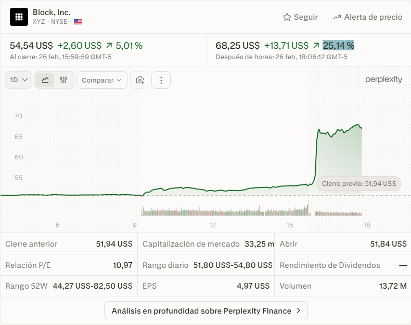Click the Abrir value 51,84 US$
This screenshot has width=411, height=325.
click(x=389, y=244)
